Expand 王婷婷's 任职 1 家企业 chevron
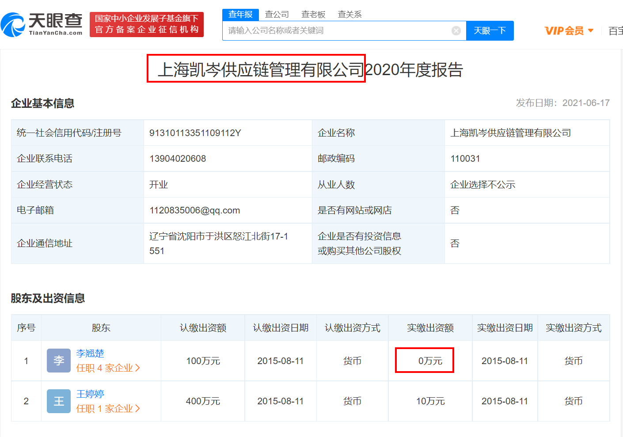Image resolution: width=623 pixels, height=437 pixels. (137, 408)
